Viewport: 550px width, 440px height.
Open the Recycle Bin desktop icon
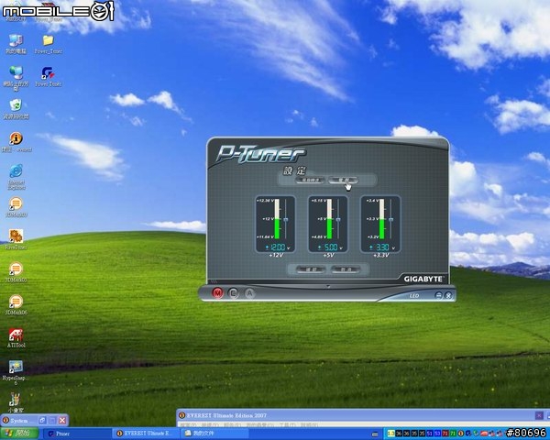[x=16, y=109]
